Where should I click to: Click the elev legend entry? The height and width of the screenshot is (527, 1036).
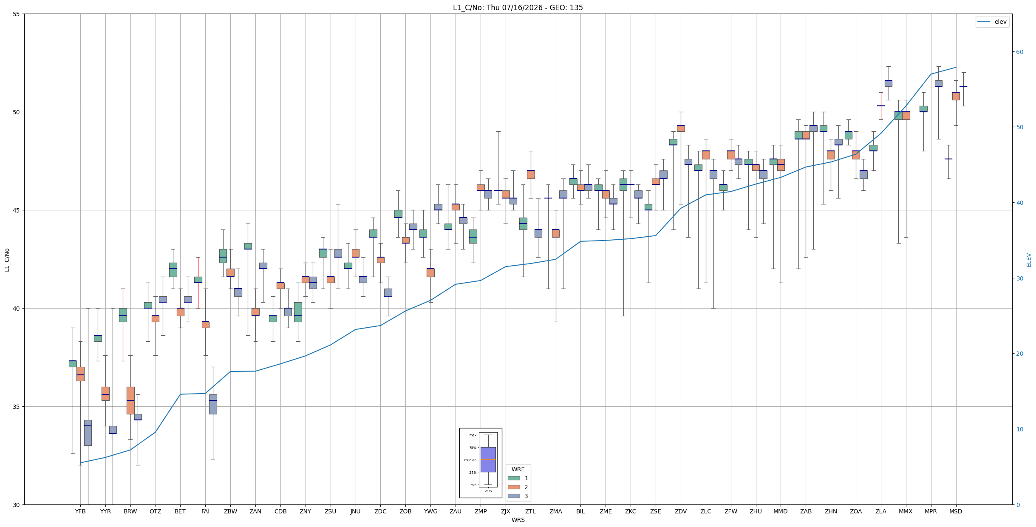992,22
